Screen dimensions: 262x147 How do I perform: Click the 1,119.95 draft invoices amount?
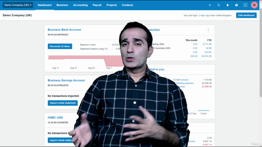(208, 80)
